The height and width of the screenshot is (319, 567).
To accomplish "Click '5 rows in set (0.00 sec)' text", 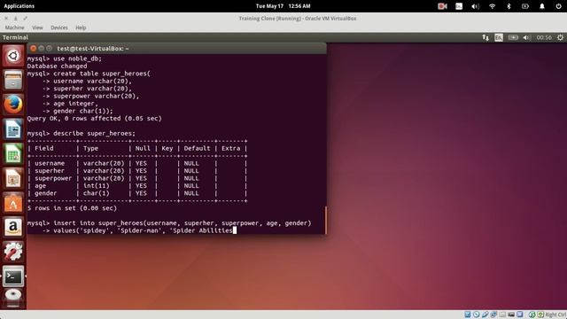I will (72, 208).
